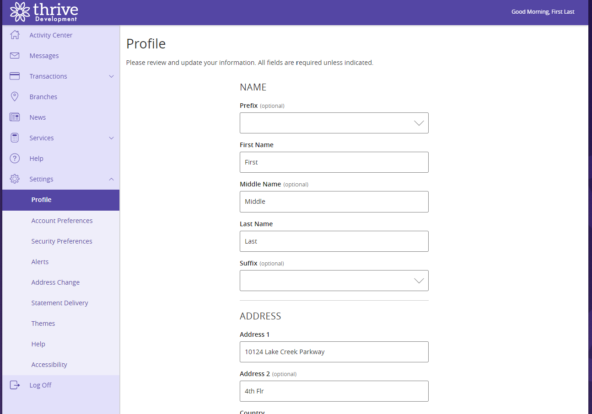Click the 'ADDRESS' section heading
Image resolution: width=592 pixels, height=414 pixels.
click(x=260, y=316)
